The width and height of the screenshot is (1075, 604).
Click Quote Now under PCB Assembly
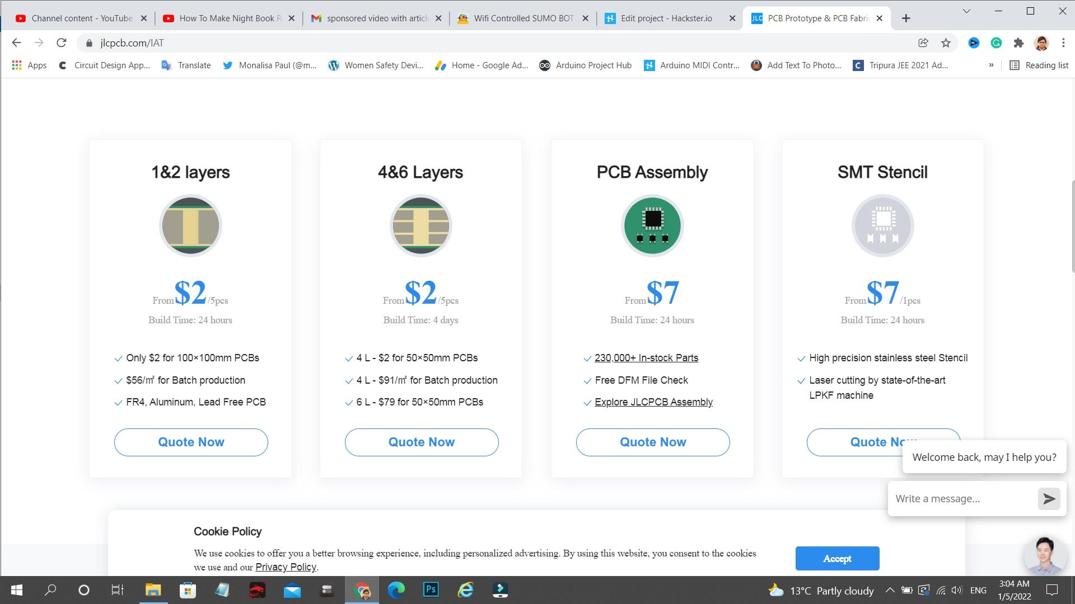coord(652,442)
